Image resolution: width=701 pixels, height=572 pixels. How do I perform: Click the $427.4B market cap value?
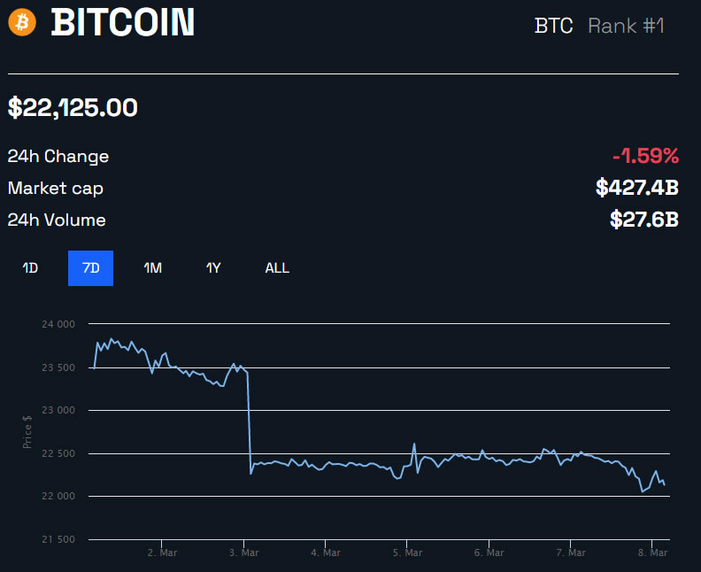pos(636,188)
